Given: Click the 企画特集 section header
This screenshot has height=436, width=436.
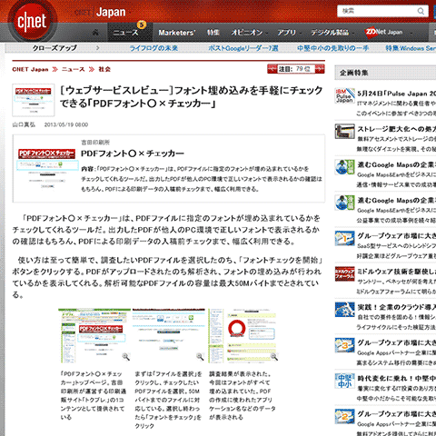Looking at the screenshot, I should click(x=385, y=73).
